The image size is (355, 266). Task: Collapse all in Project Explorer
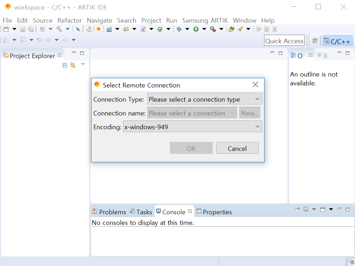point(65,66)
